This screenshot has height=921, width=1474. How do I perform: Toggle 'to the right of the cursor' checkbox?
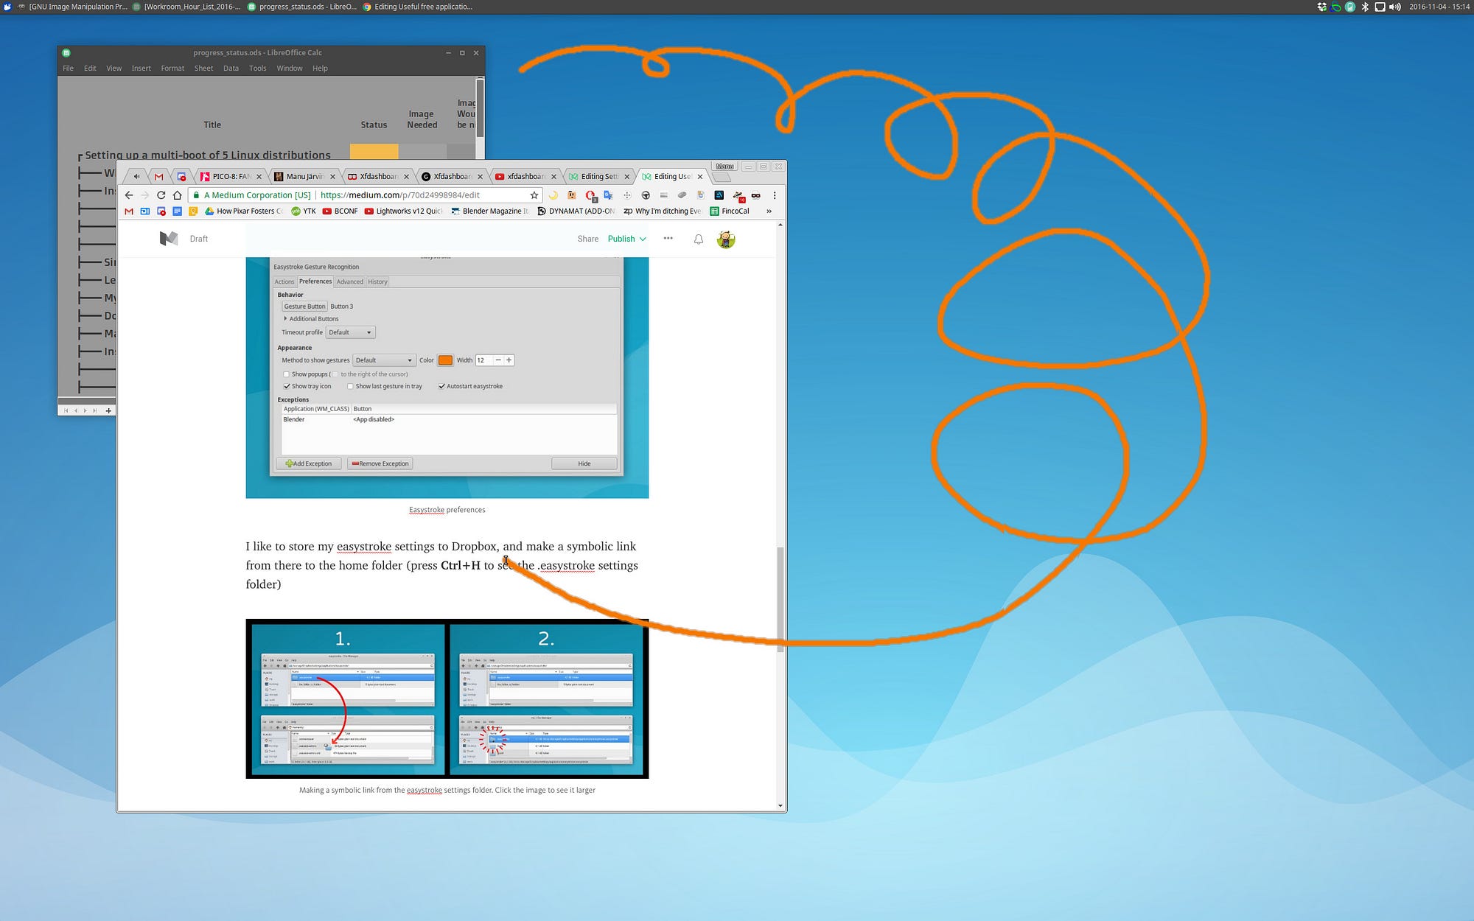click(x=335, y=374)
